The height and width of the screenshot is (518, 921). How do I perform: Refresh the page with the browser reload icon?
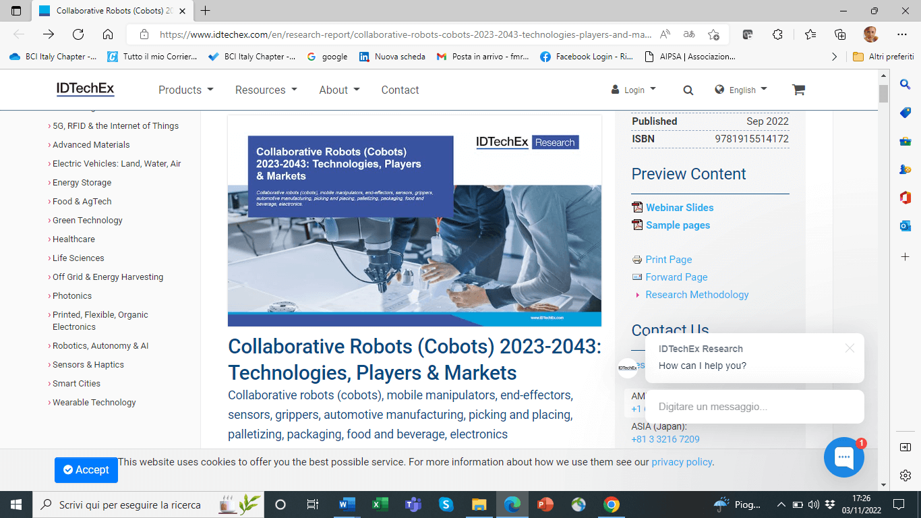pos(78,34)
